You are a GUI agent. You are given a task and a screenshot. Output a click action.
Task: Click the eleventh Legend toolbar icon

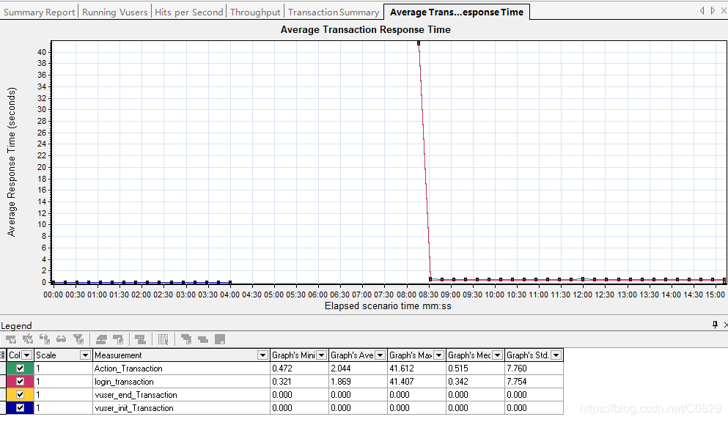click(203, 339)
